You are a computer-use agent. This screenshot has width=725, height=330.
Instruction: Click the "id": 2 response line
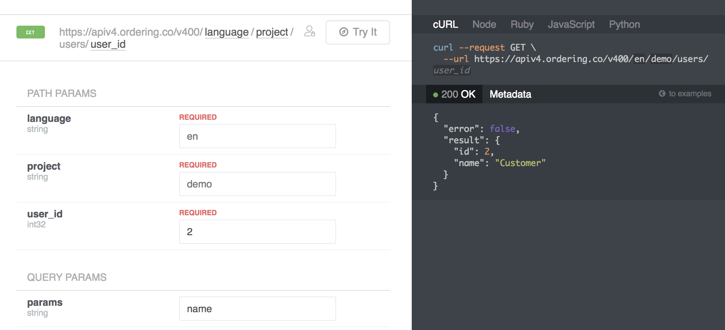tap(474, 151)
